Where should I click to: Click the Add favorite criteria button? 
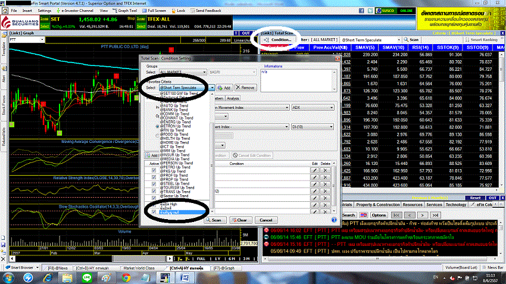point(224,88)
